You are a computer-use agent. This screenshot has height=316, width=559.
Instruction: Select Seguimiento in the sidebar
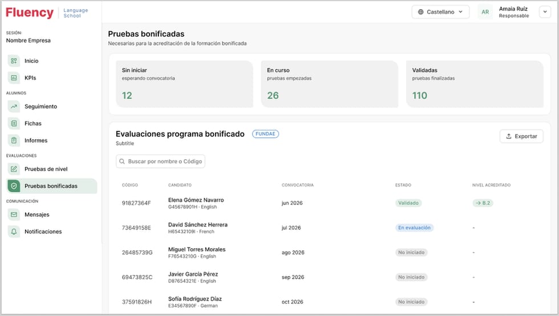click(52, 106)
